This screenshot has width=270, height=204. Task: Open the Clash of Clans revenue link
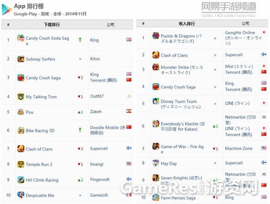(174, 56)
